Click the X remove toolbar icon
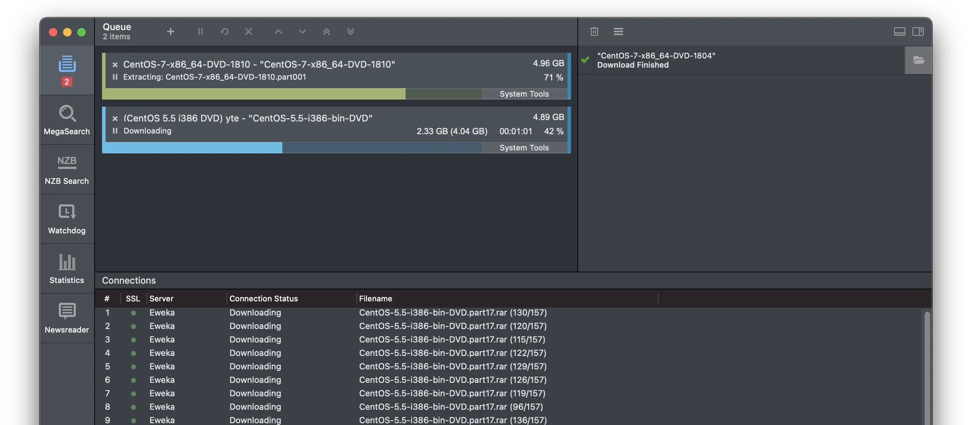Screen dimensions: 972x425 [248, 32]
